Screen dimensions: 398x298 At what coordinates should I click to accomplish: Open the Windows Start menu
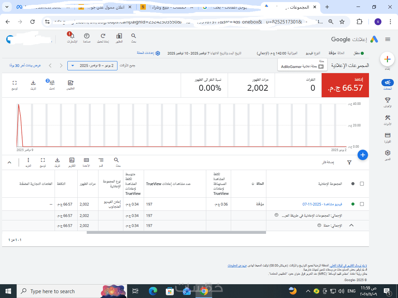8,291
